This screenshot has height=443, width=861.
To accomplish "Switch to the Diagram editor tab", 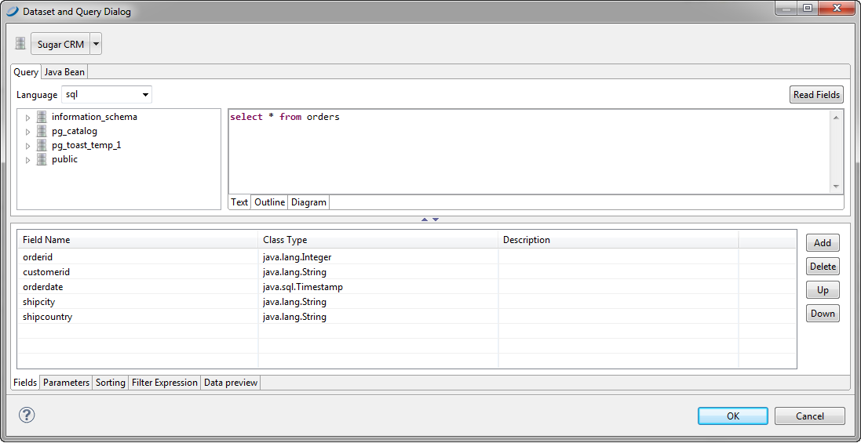I will point(308,202).
